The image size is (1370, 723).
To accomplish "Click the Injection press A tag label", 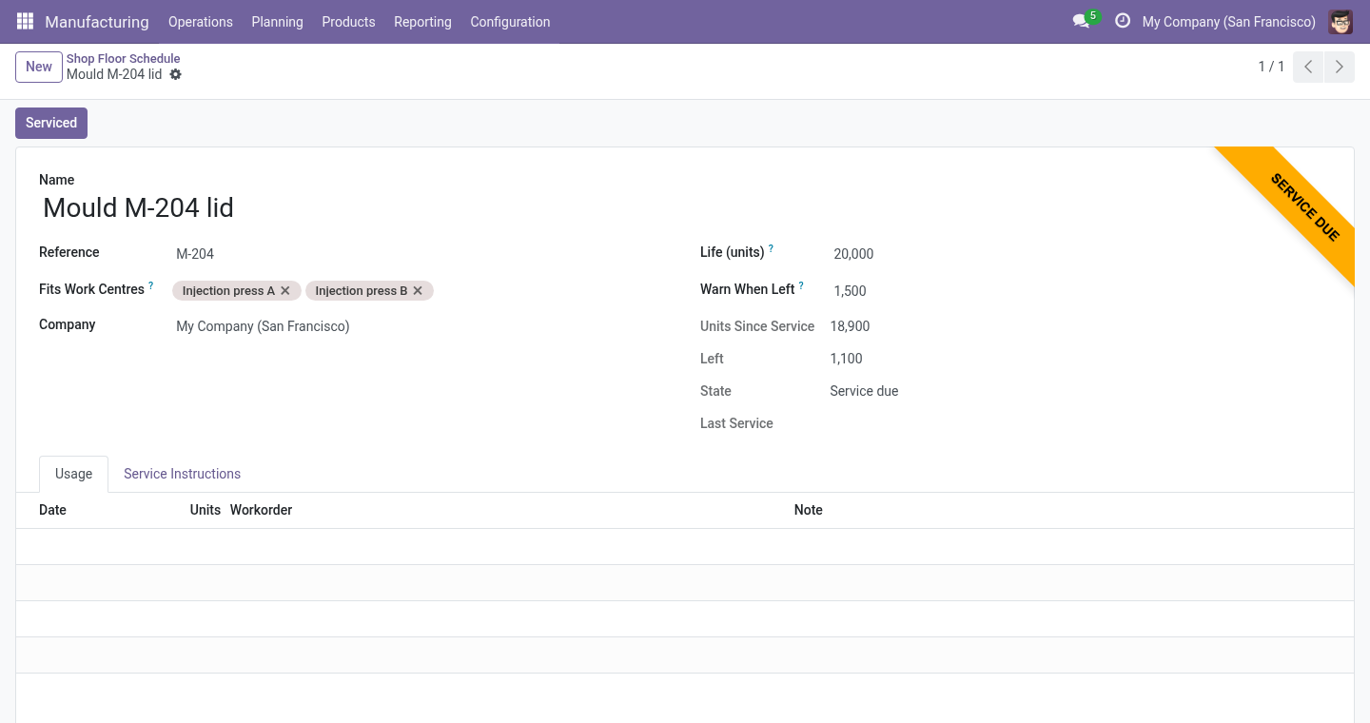I will 228,291.
